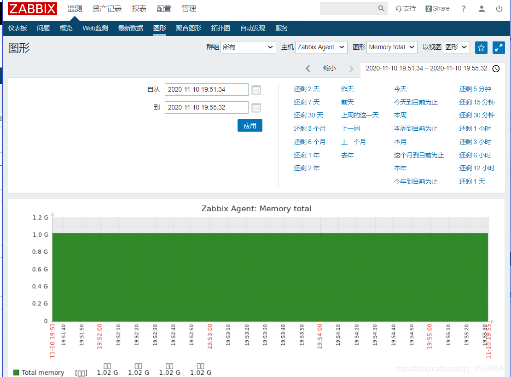Select the 昨天 range
This screenshot has height=377, width=511.
(x=348, y=89)
